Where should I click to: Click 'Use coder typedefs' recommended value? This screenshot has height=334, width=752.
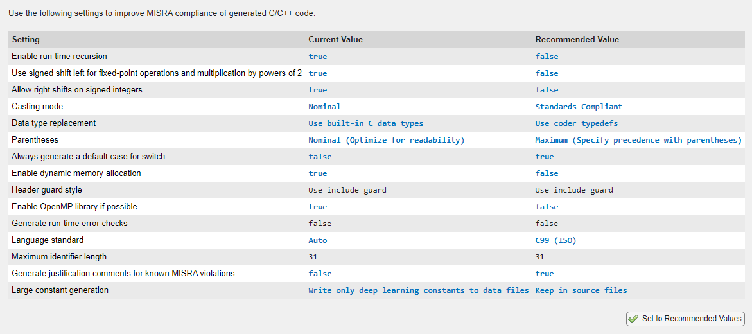(x=576, y=123)
